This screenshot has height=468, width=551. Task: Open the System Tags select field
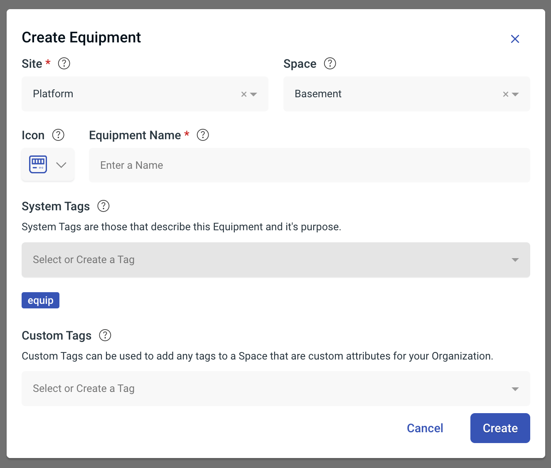(276, 260)
